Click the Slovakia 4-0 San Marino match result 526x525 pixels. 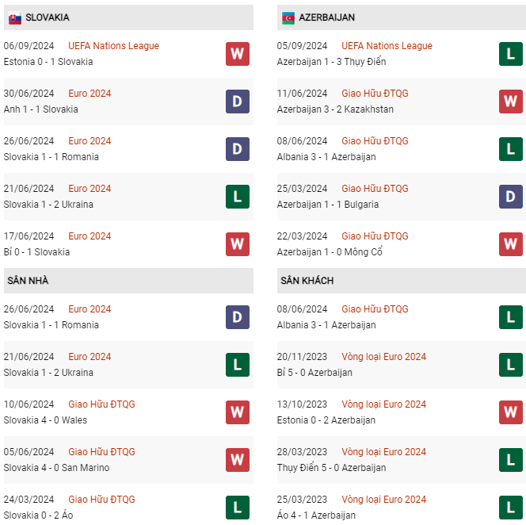coord(56,468)
